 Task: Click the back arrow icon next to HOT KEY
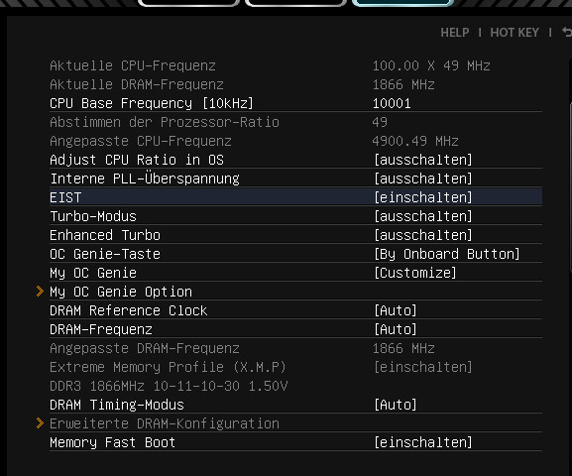coord(566,33)
